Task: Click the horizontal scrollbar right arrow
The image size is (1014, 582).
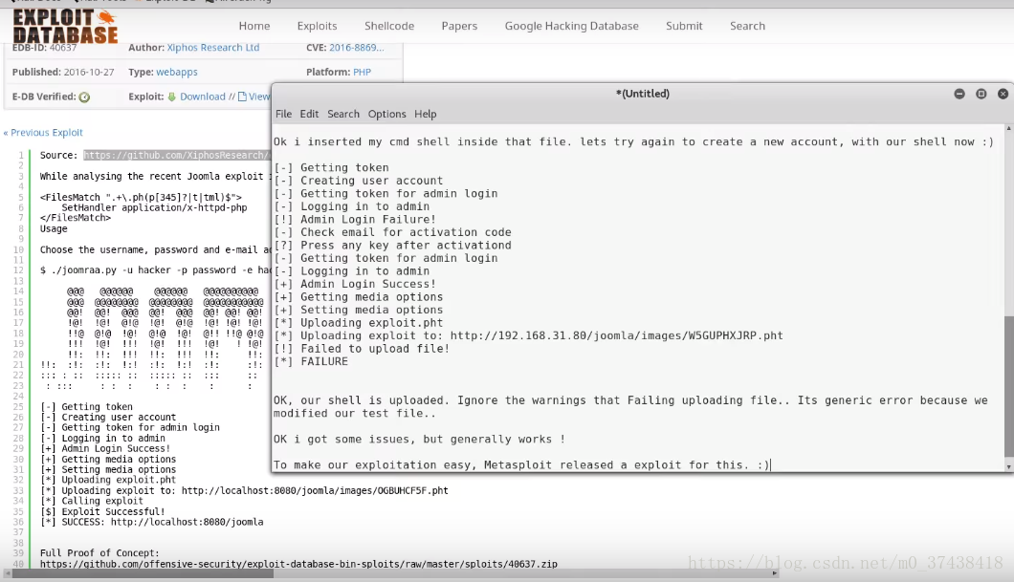Action: pos(774,573)
